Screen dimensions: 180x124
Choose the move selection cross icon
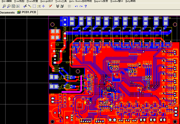click(43, 6)
